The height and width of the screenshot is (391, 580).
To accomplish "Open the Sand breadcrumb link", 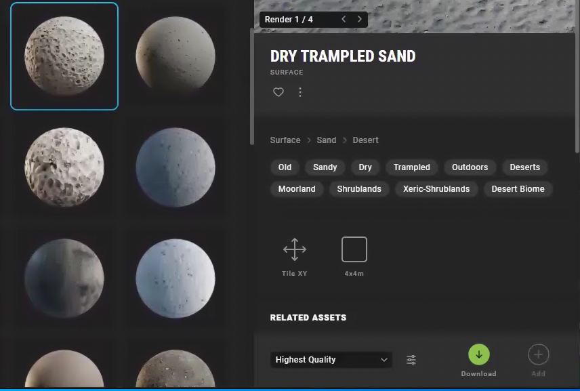I will [327, 140].
